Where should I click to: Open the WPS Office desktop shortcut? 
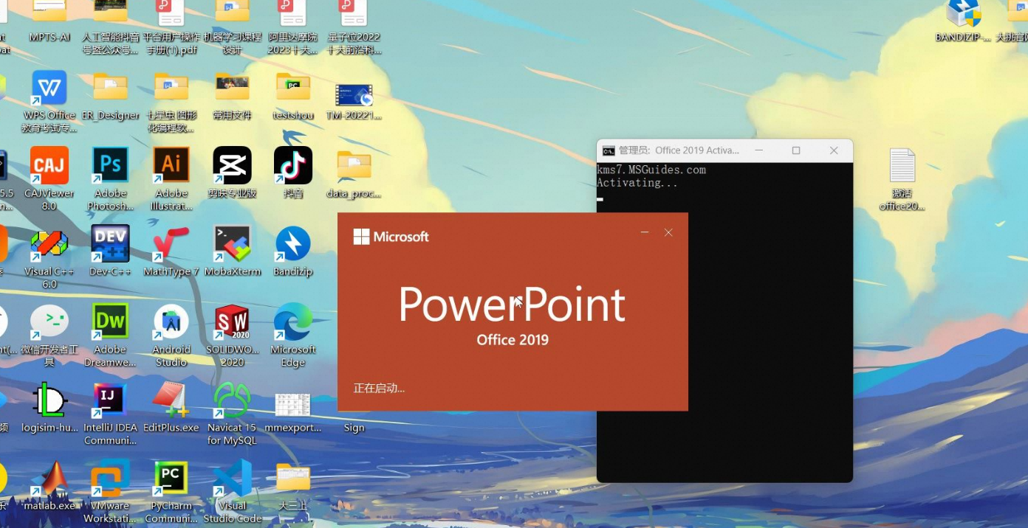coord(49,89)
